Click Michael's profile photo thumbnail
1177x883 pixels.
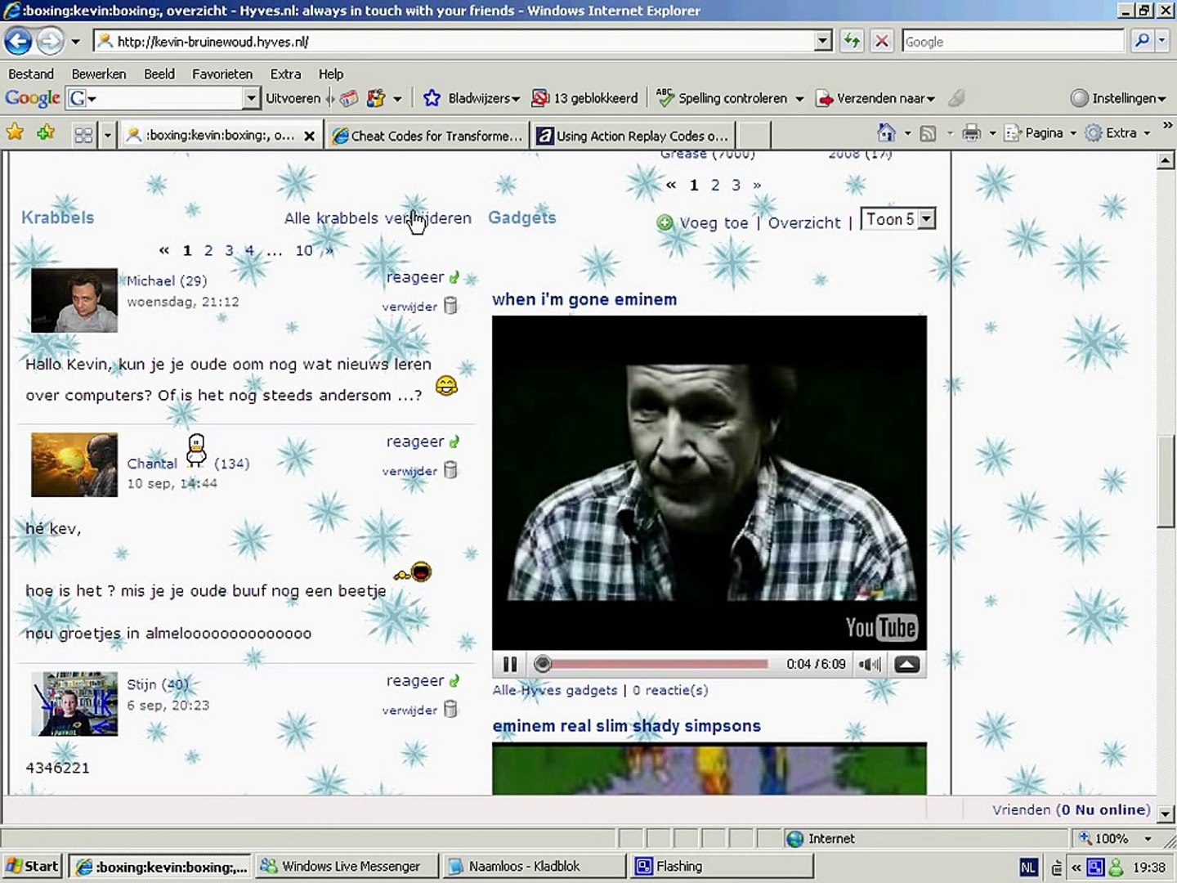[x=74, y=300]
